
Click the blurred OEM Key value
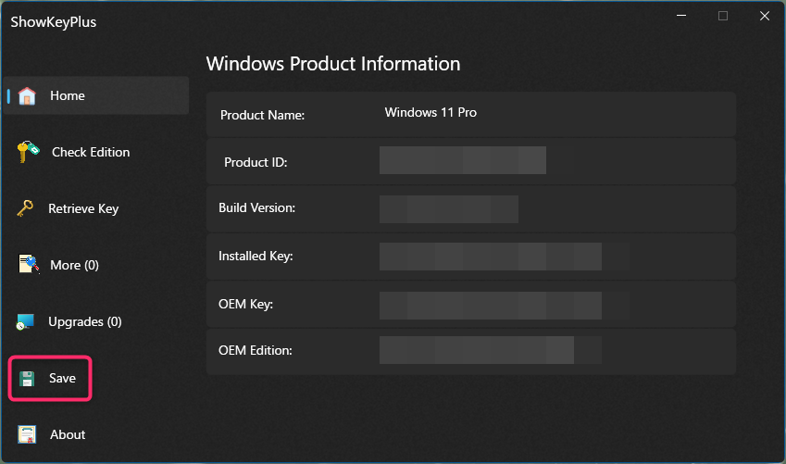tap(491, 305)
